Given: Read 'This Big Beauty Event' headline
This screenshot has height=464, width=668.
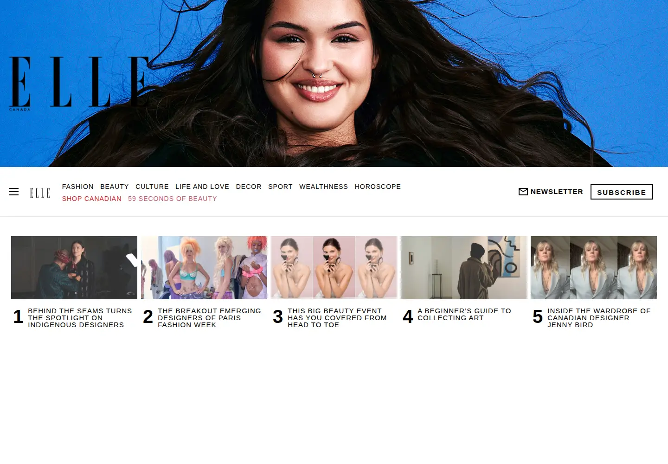Looking at the screenshot, I should click(337, 318).
